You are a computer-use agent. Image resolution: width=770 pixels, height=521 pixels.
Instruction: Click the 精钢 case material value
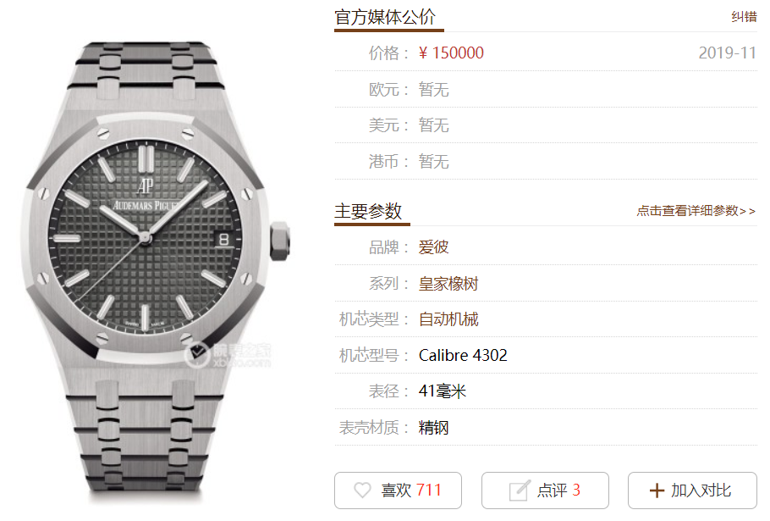pos(433,428)
